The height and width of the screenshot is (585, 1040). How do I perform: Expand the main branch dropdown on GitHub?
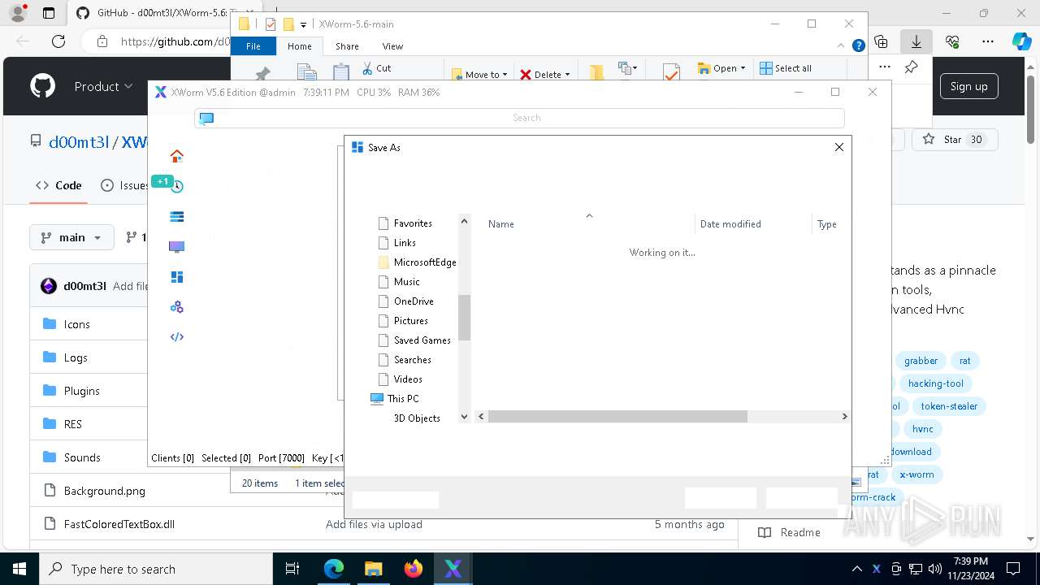point(71,237)
